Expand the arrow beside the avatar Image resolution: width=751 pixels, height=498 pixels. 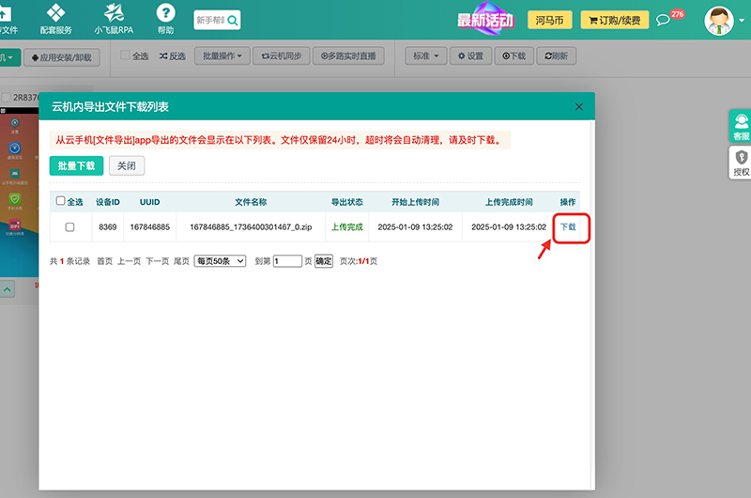[x=742, y=21]
